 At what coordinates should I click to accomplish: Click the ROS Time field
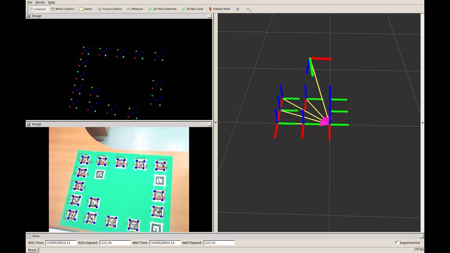point(61,243)
